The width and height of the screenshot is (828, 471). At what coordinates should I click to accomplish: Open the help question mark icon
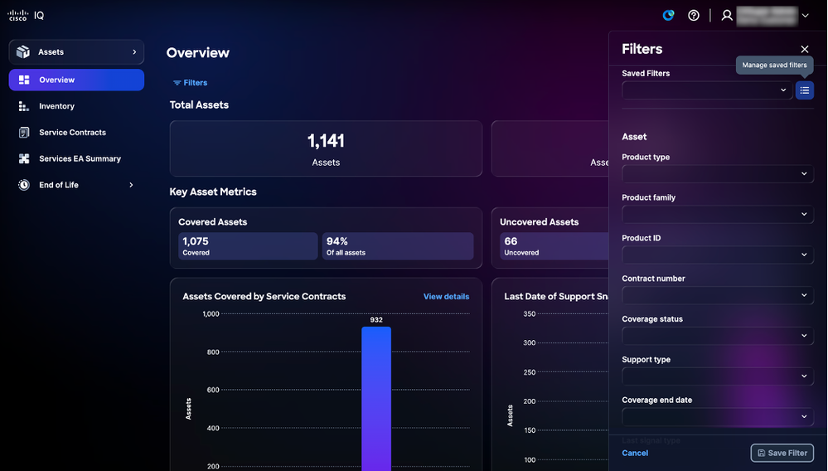pyautogui.click(x=694, y=15)
